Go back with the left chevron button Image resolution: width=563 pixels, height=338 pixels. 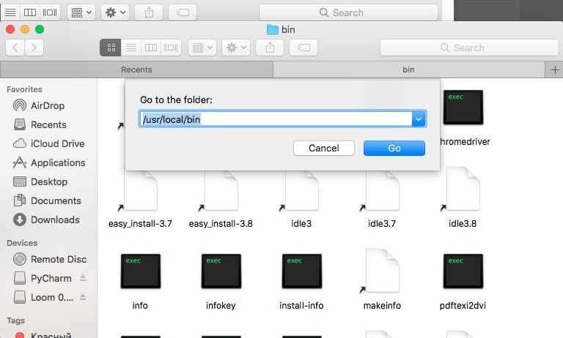point(15,48)
